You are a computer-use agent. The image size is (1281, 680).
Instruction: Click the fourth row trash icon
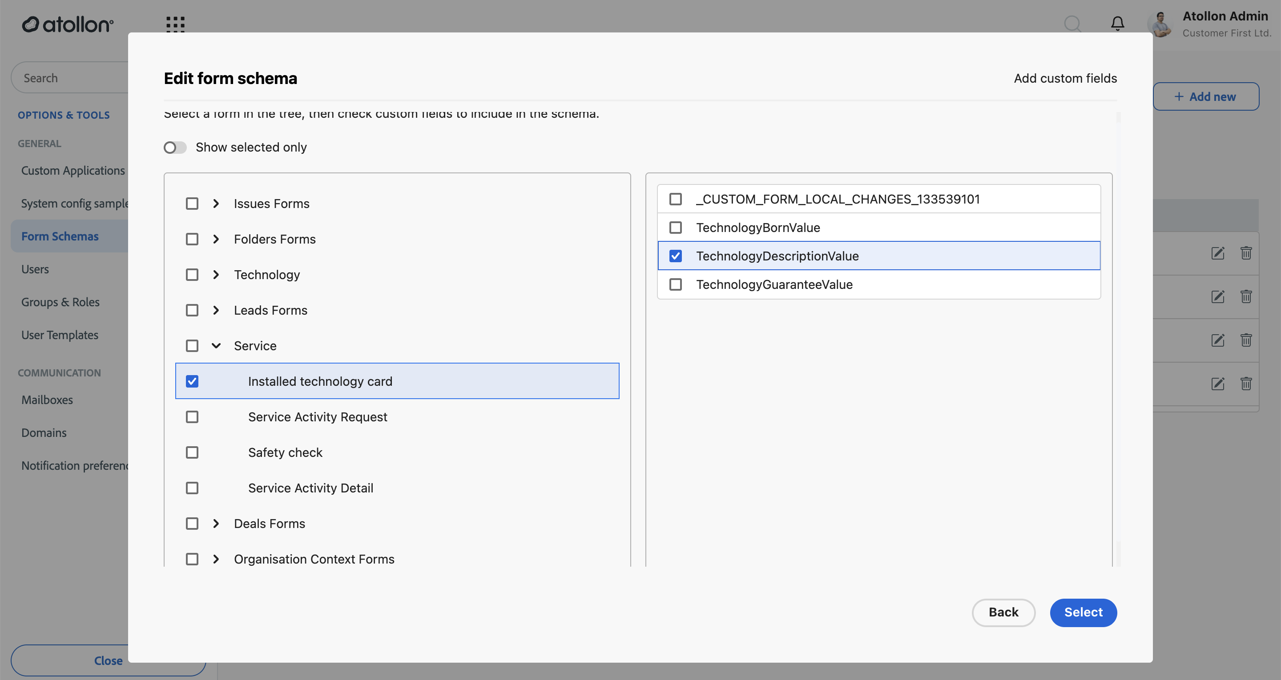coord(1246,383)
